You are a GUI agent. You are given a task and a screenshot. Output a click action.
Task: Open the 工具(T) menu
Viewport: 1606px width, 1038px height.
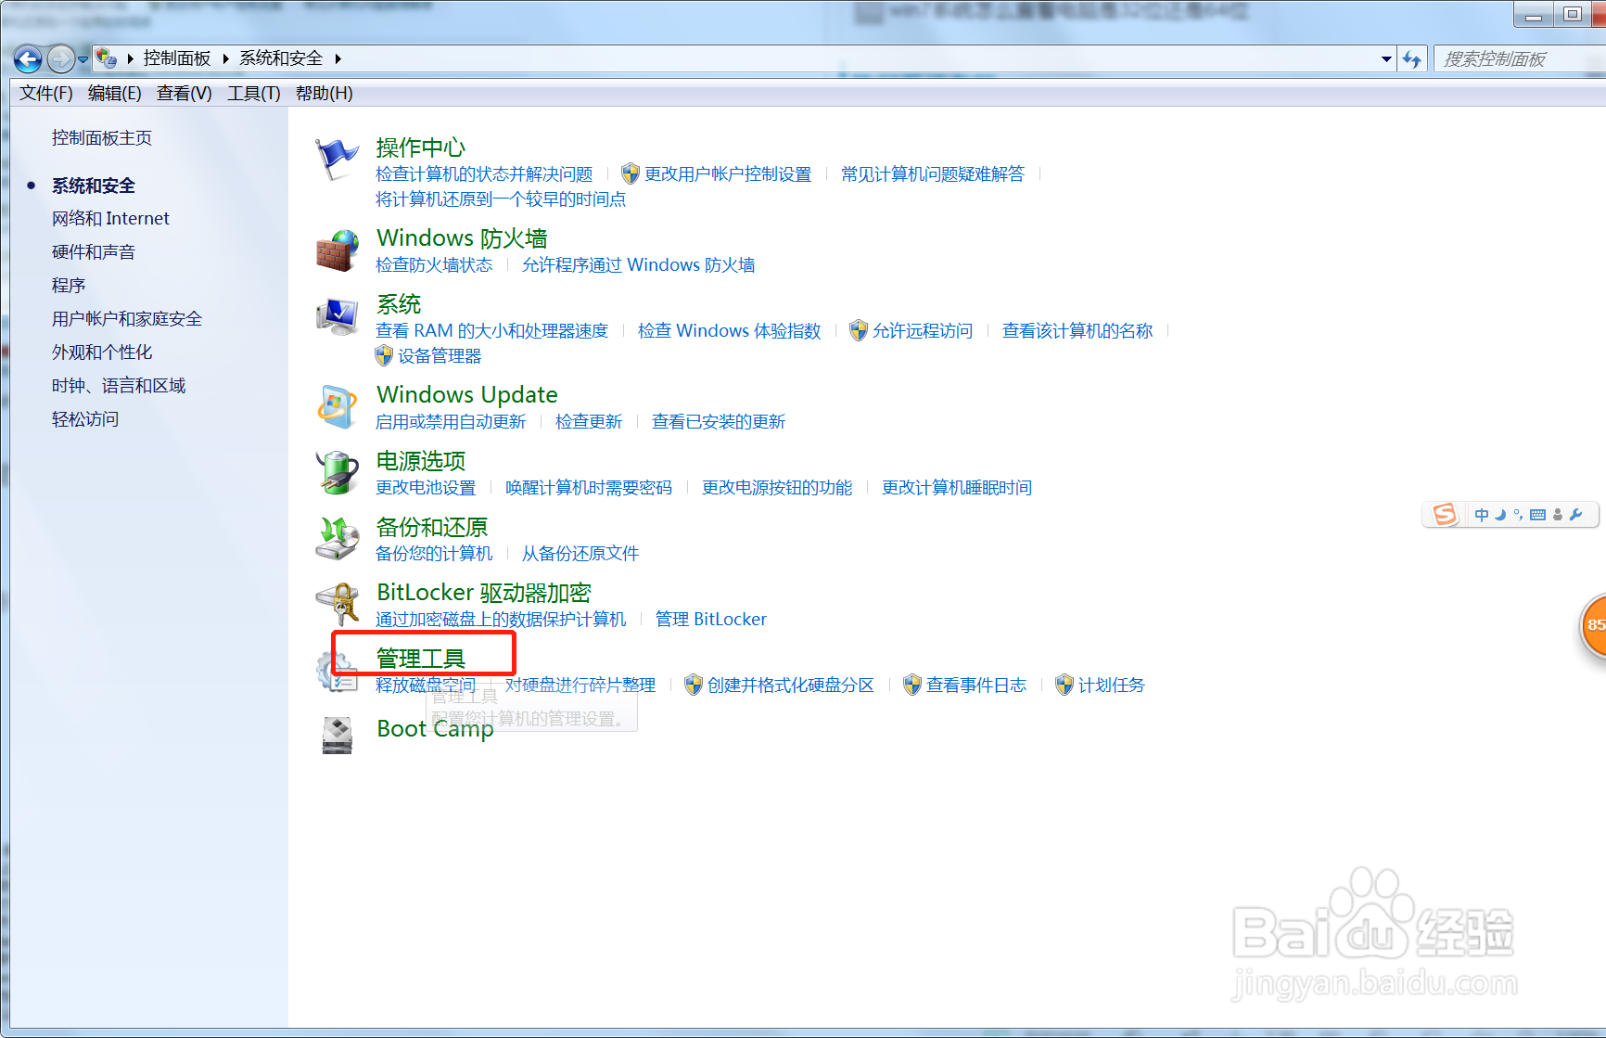pyautogui.click(x=253, y=94)
